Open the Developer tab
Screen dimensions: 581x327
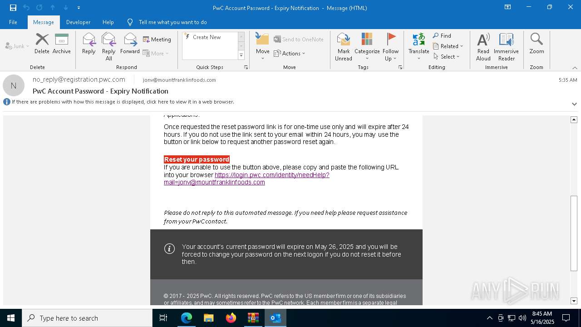coord(78,22)
